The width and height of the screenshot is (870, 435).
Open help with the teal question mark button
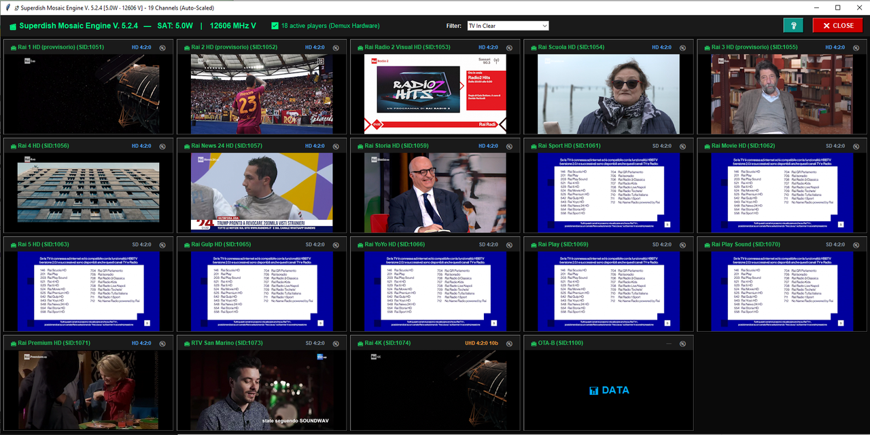click(793, 25)
